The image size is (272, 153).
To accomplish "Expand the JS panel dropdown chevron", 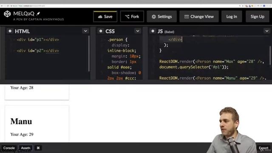I will (x=267, y=31).
